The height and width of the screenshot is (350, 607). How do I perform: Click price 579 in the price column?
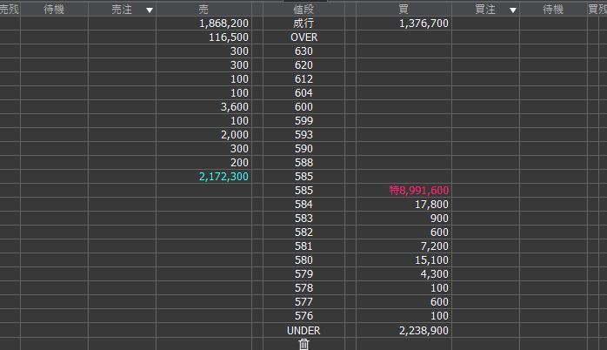pos(303,274)
